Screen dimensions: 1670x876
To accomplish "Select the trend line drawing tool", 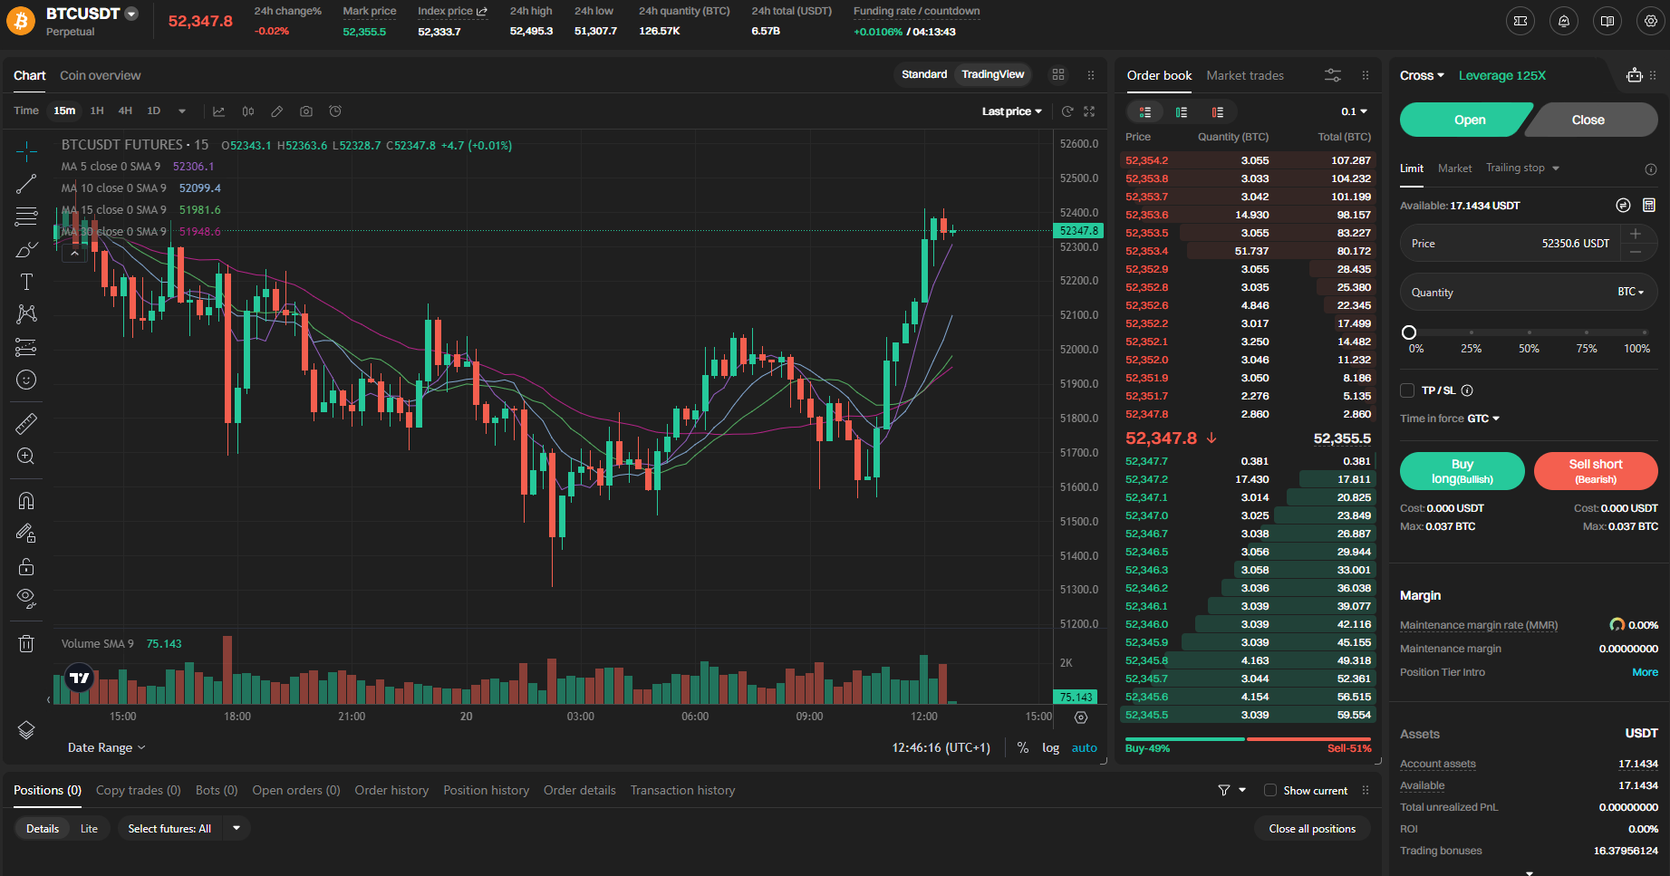I will click(x=26, y=184).
